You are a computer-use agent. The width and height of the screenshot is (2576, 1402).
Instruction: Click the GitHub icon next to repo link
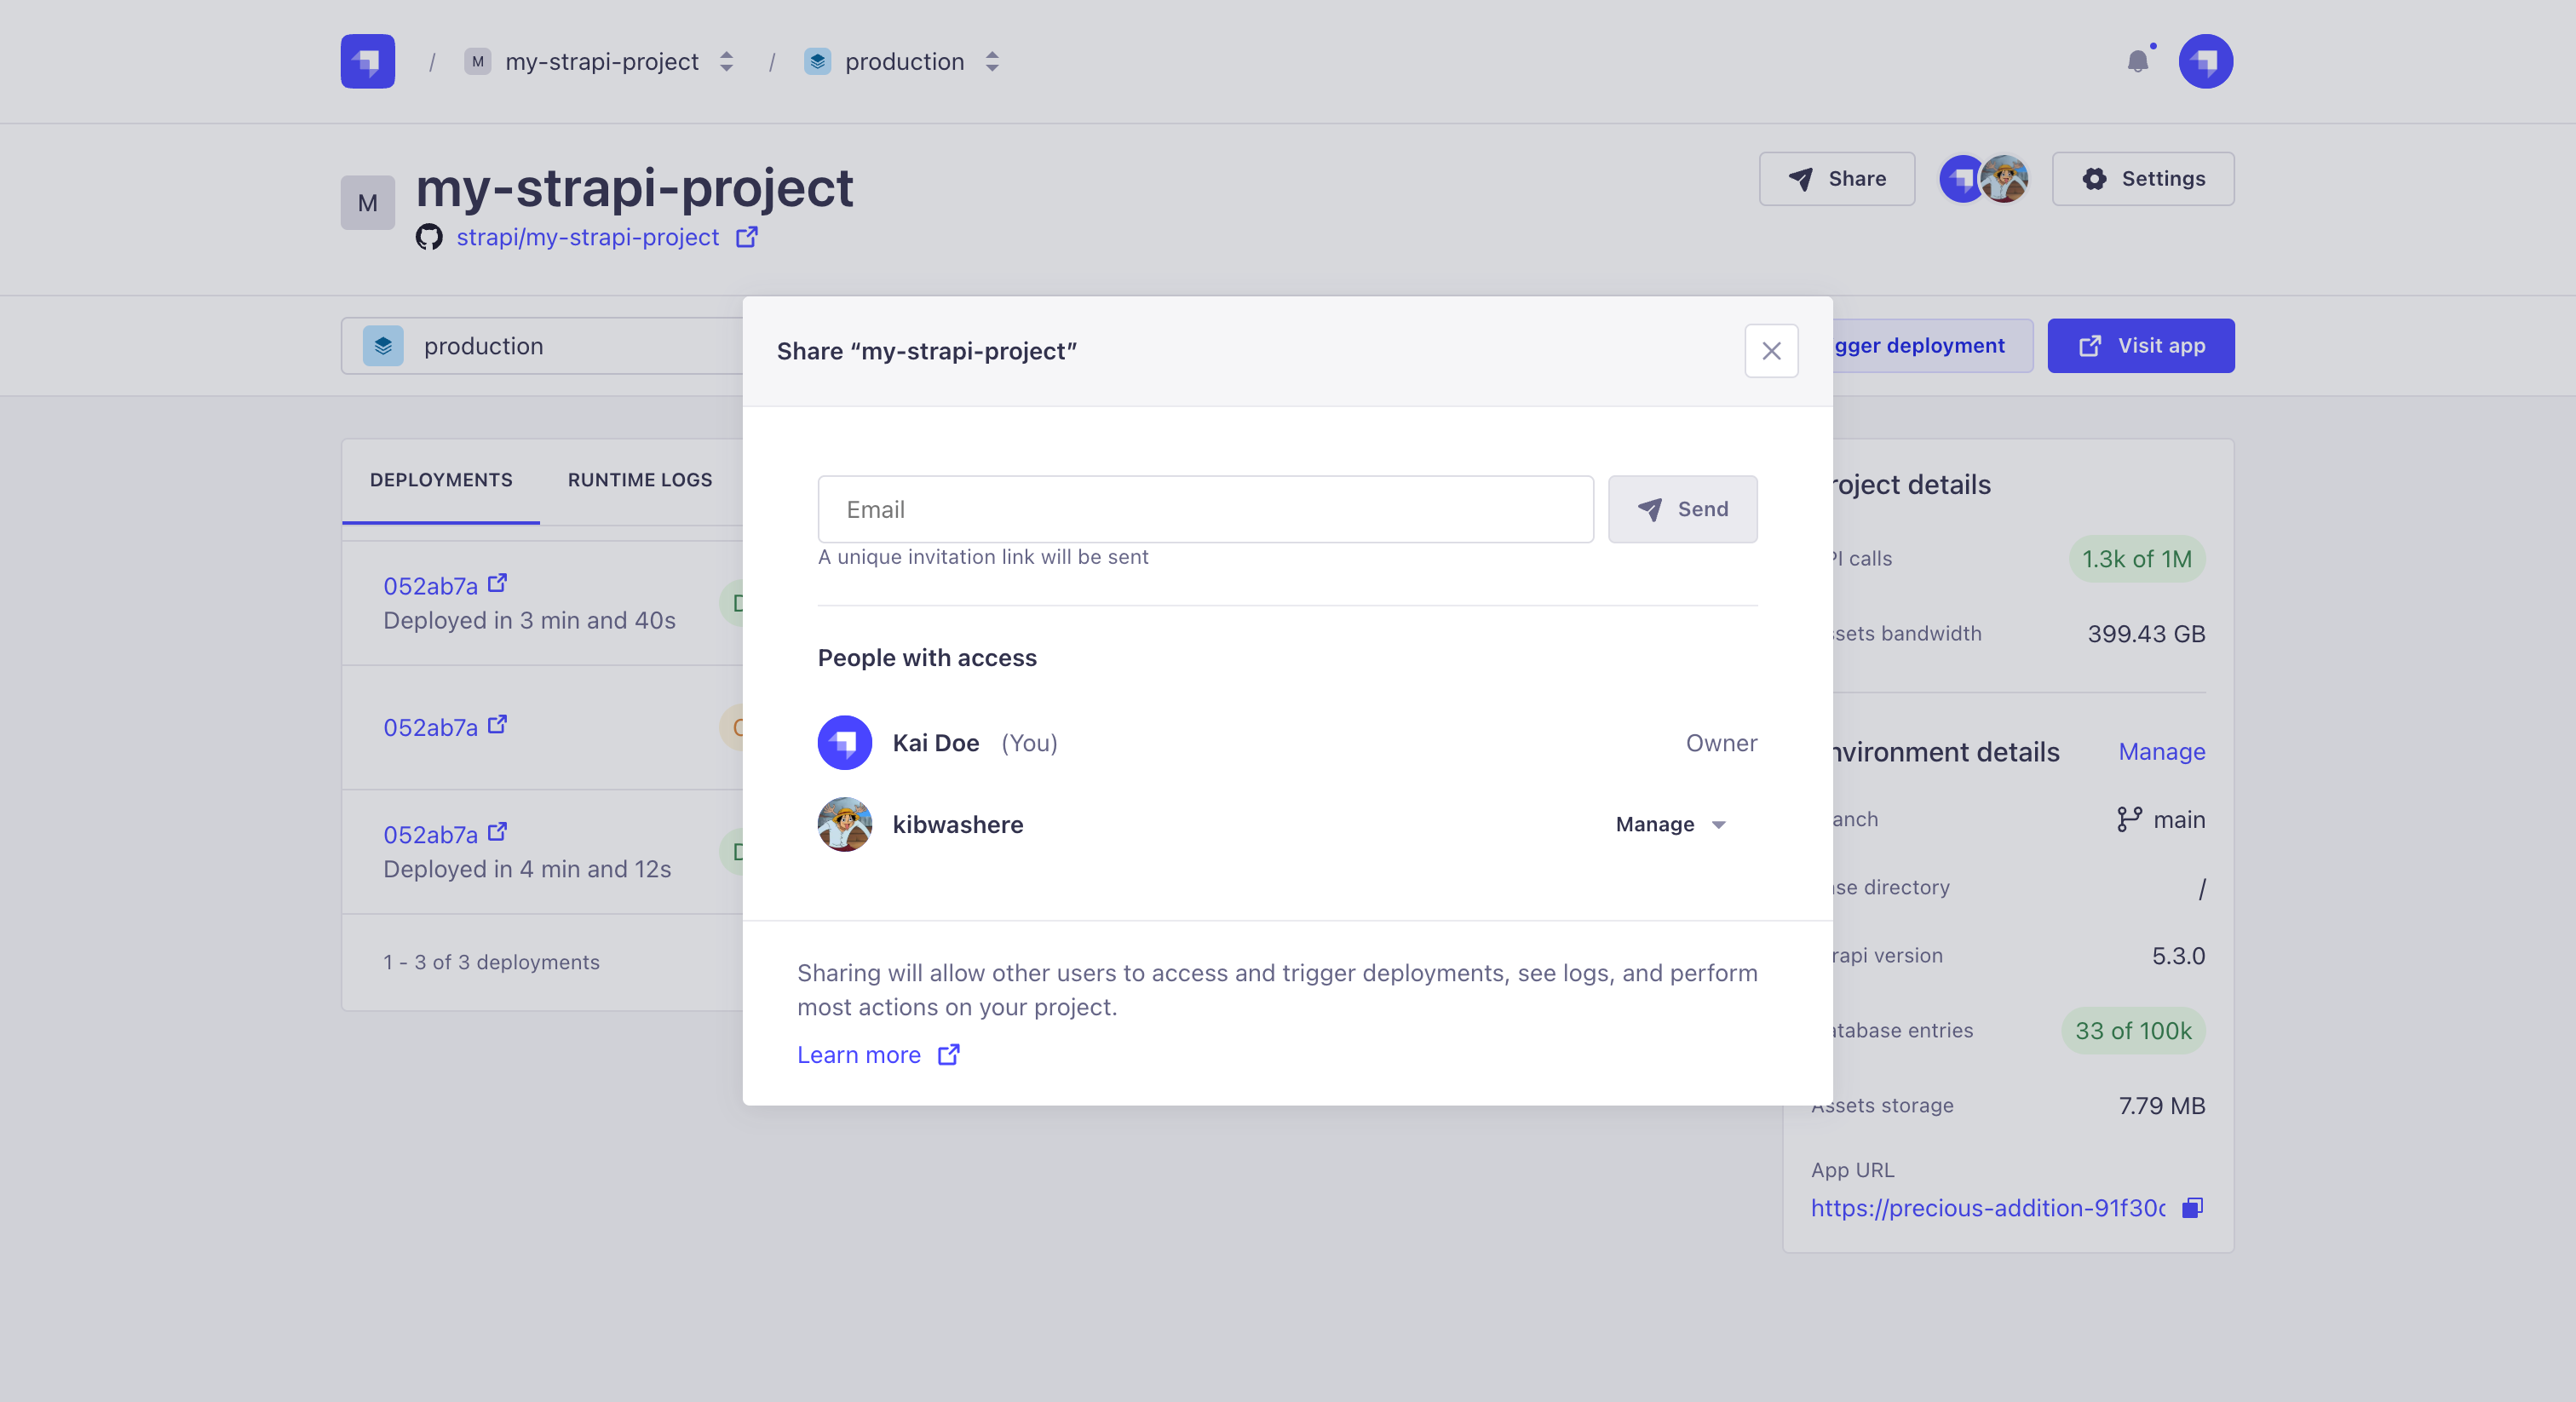pos(430,237)
